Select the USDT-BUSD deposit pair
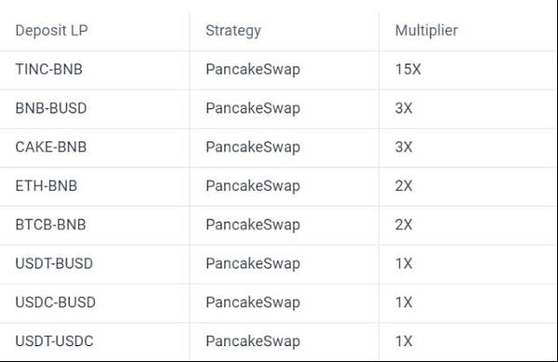 click(x=54, y=263)
